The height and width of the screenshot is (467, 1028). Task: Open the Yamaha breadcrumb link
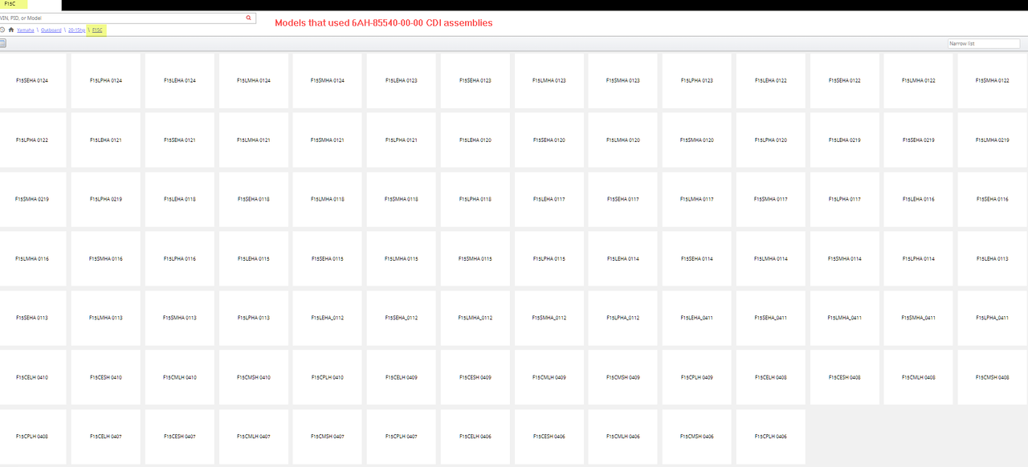pos(26,30)
